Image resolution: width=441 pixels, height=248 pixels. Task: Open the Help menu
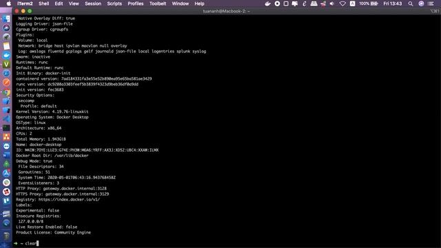(x=199, y=3)
